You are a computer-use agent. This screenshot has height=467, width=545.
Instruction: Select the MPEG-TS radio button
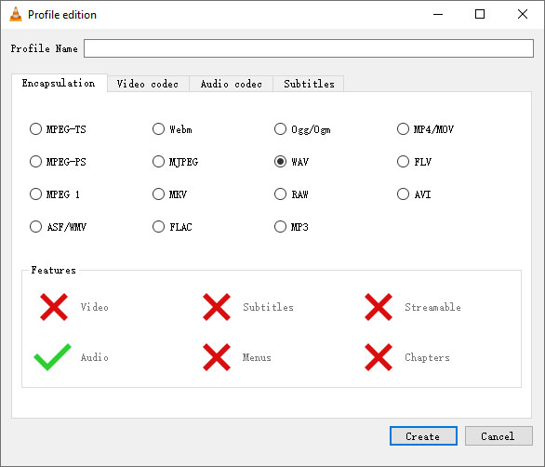(x=35, y=129)
